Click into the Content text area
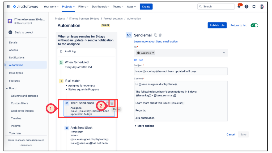The image size is (272, 153). pos(181,101)
